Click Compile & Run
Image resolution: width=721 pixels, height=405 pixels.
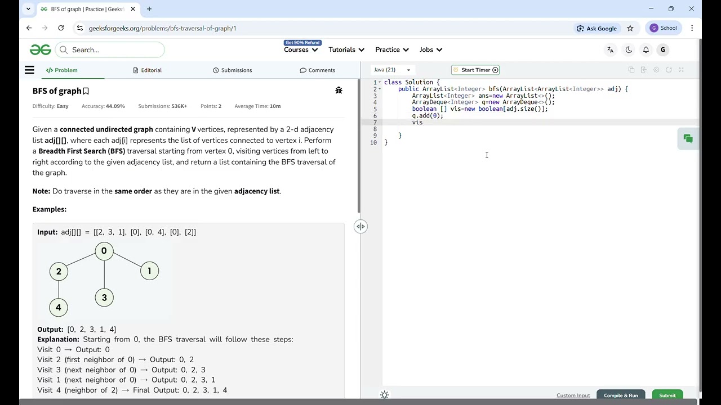[621, 395]
